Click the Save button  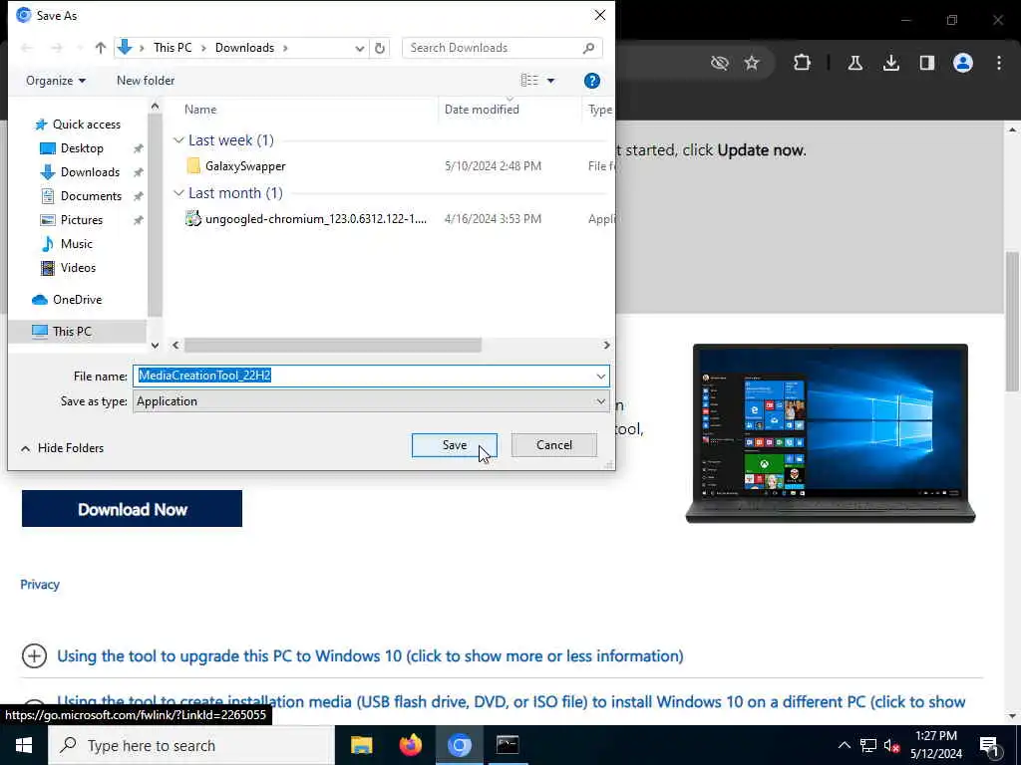point(455,445)
